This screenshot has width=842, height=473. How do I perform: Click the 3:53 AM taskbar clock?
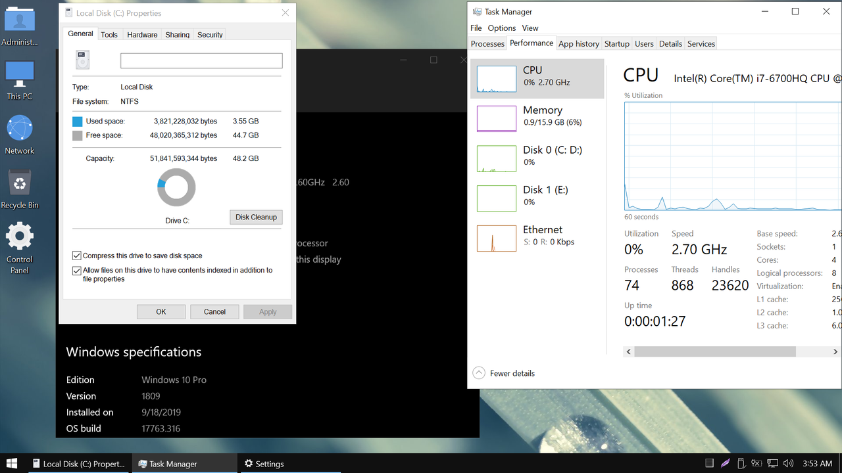[818, 464]
